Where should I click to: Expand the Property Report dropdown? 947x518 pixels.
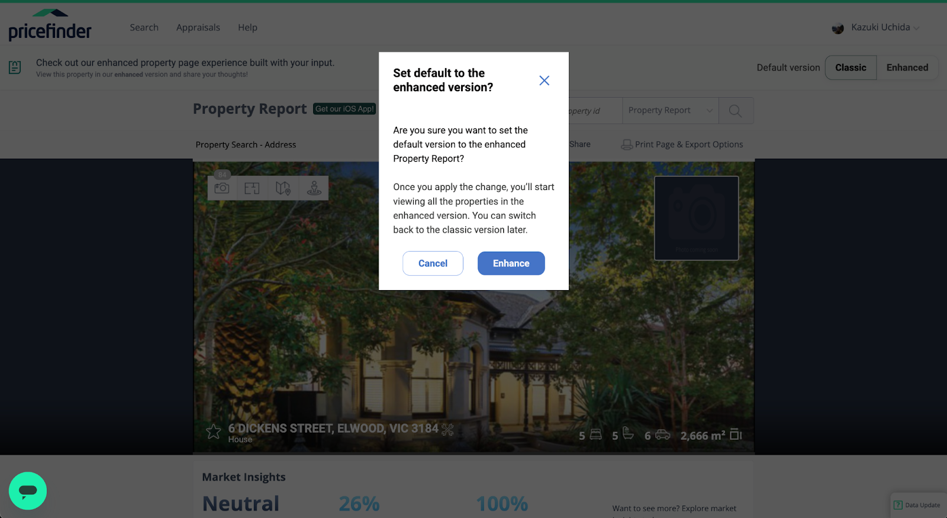tap(671, 111)
